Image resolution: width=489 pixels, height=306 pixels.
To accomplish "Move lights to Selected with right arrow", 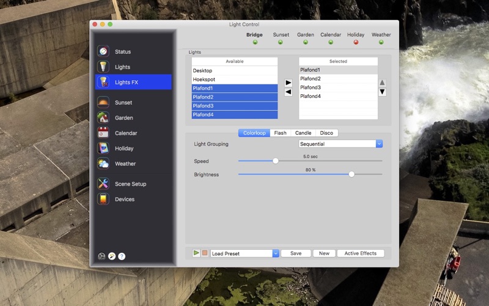I will pyautogui.click(x=289, y=83).
